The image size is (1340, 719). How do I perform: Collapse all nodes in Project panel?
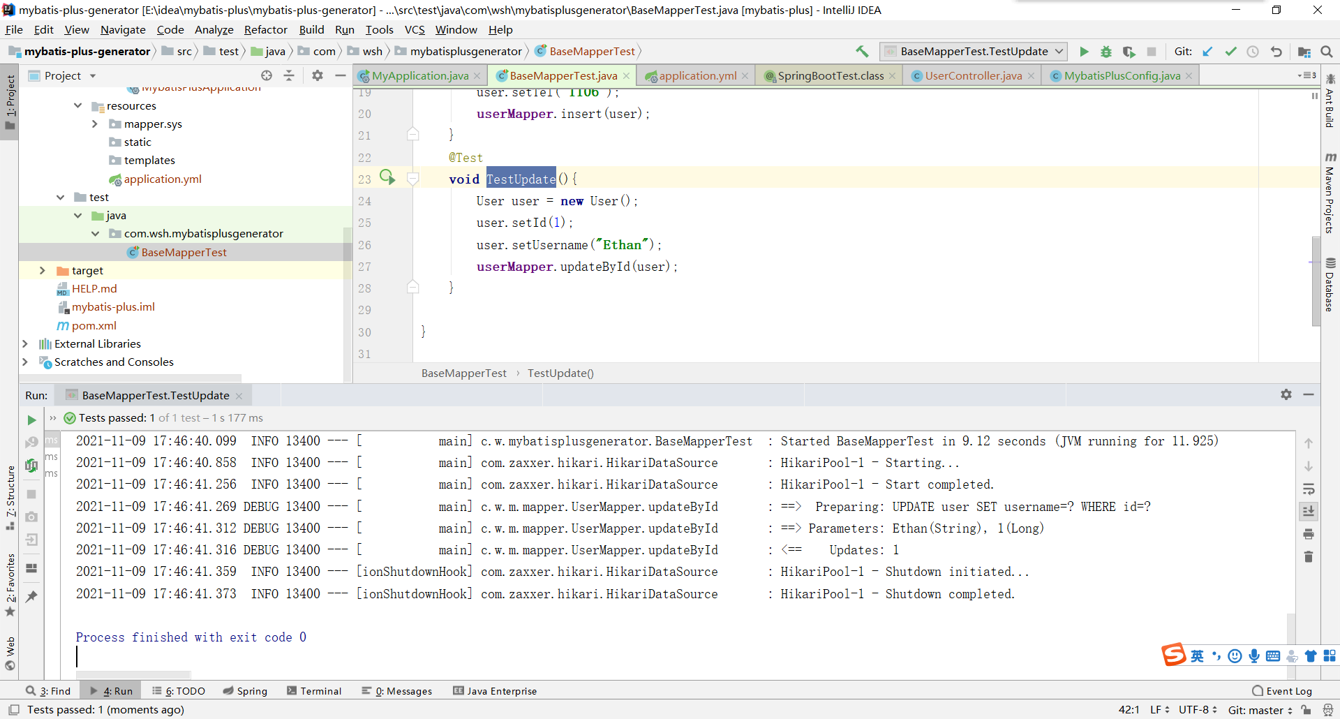pyautogui.click(x=289, y=75)
